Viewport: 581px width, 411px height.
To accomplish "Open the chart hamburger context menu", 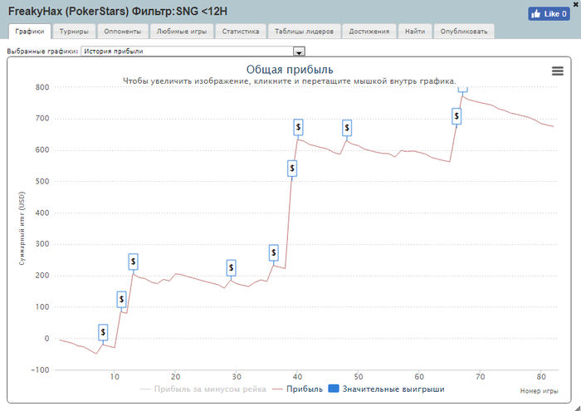I will [x=557, y=71].
